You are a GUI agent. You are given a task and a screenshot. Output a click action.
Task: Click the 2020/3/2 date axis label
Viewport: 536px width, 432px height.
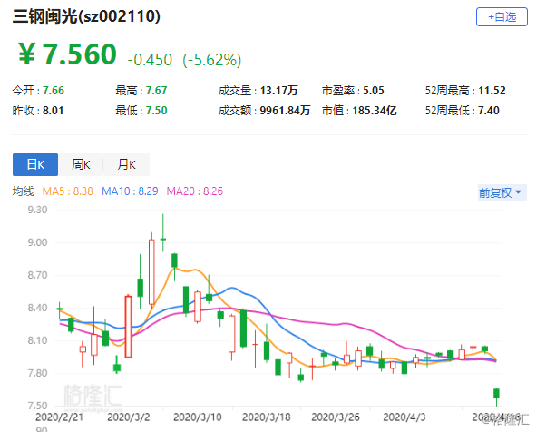coord(129,417)
